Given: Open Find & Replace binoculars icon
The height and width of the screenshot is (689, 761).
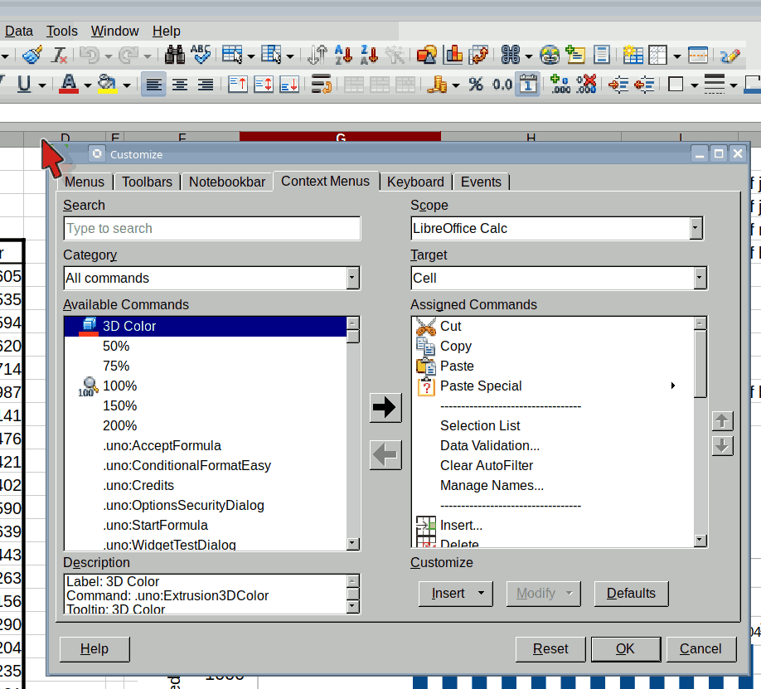Looking at the screenshot, I should (175, 56).
